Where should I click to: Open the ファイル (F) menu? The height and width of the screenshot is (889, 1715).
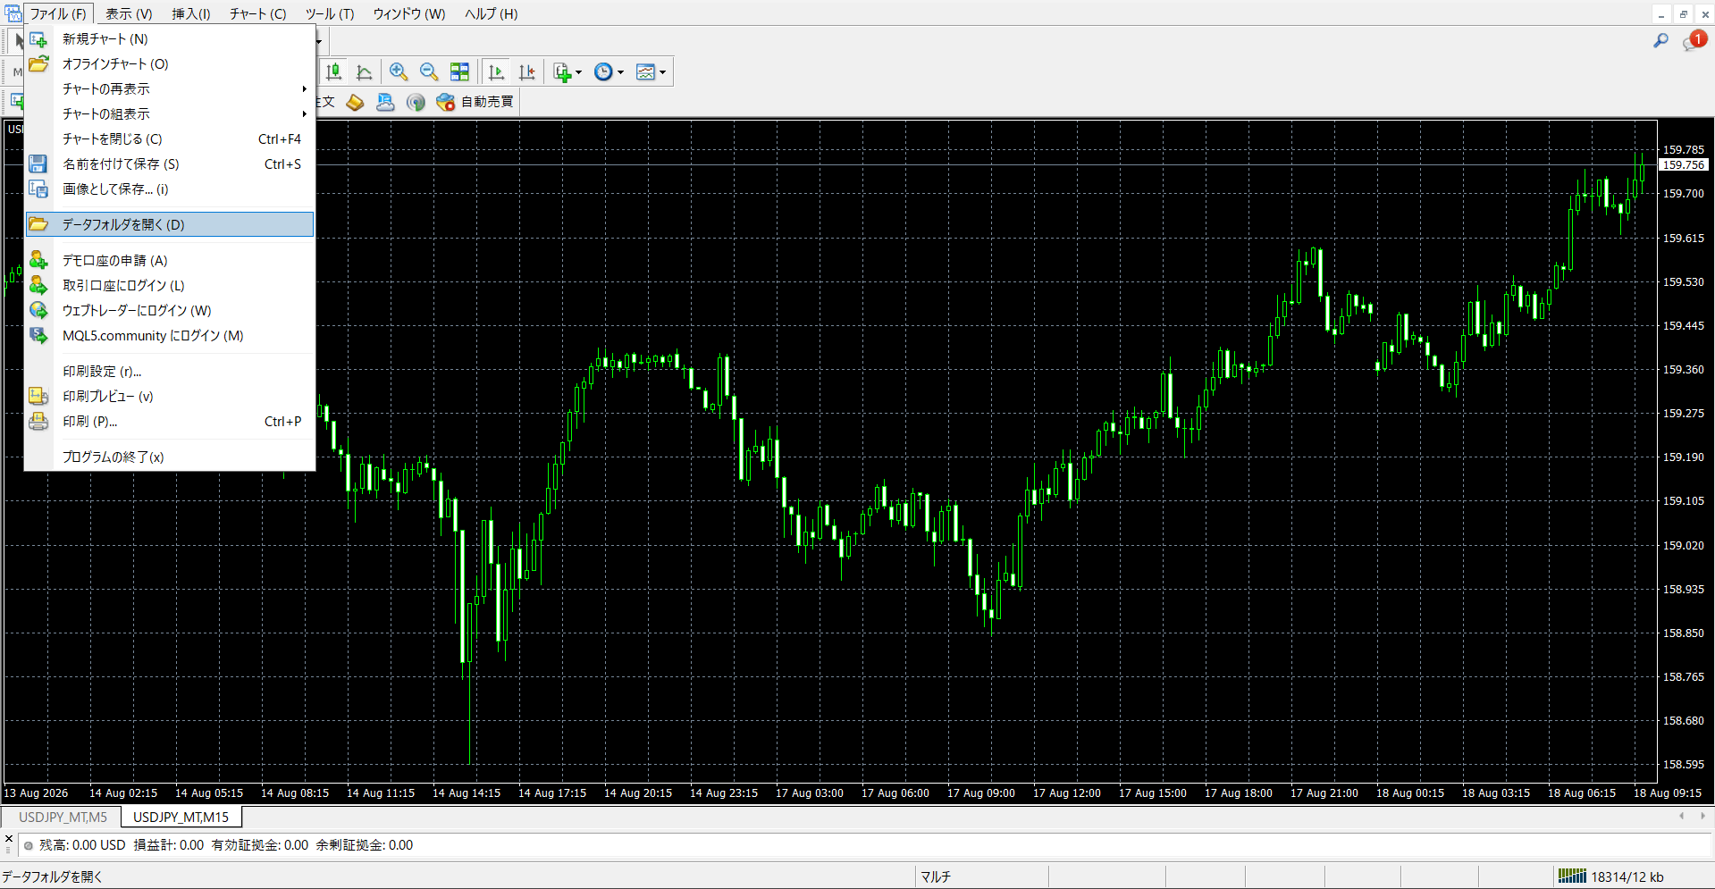[x=59, y=13]
